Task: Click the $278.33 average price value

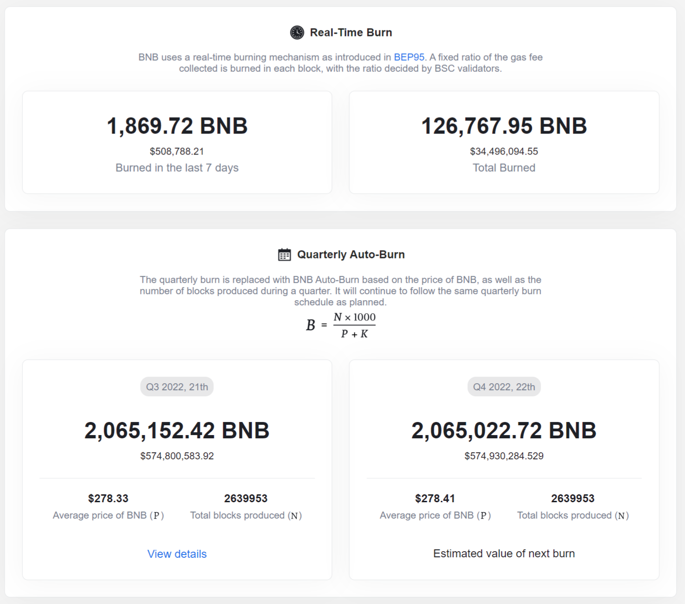Action: (x=108, y=499)
